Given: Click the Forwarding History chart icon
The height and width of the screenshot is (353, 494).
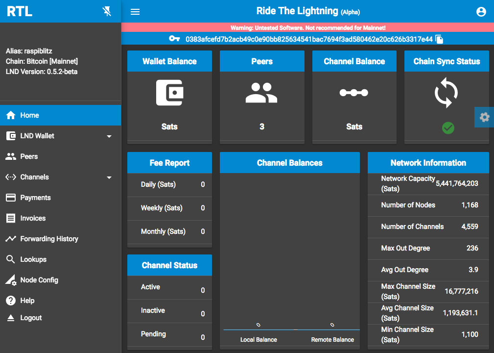Looking at the screenshot, I should 11,239.
